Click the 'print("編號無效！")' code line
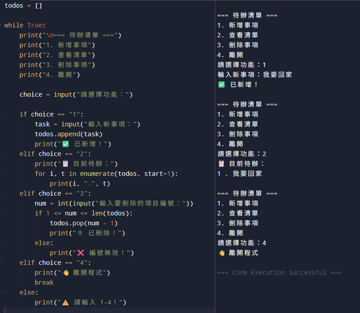This screenshot has width=360, height=313. pyautogui.click(x=92, y=253)
